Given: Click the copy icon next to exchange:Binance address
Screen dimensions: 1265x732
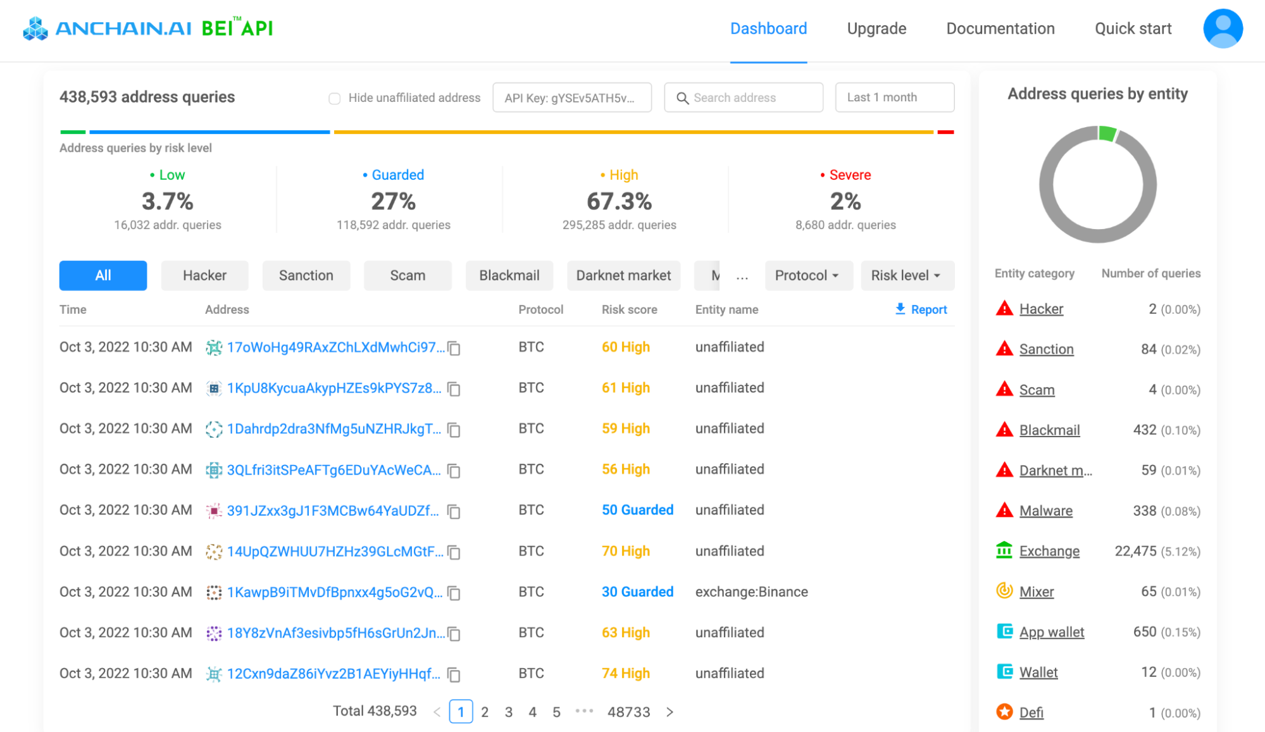Looking at the screenshot, I should point(454,593).
